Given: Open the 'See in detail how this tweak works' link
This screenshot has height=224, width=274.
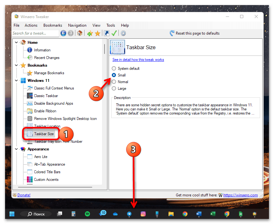Looking at the screenshot, I should (138, 60).
